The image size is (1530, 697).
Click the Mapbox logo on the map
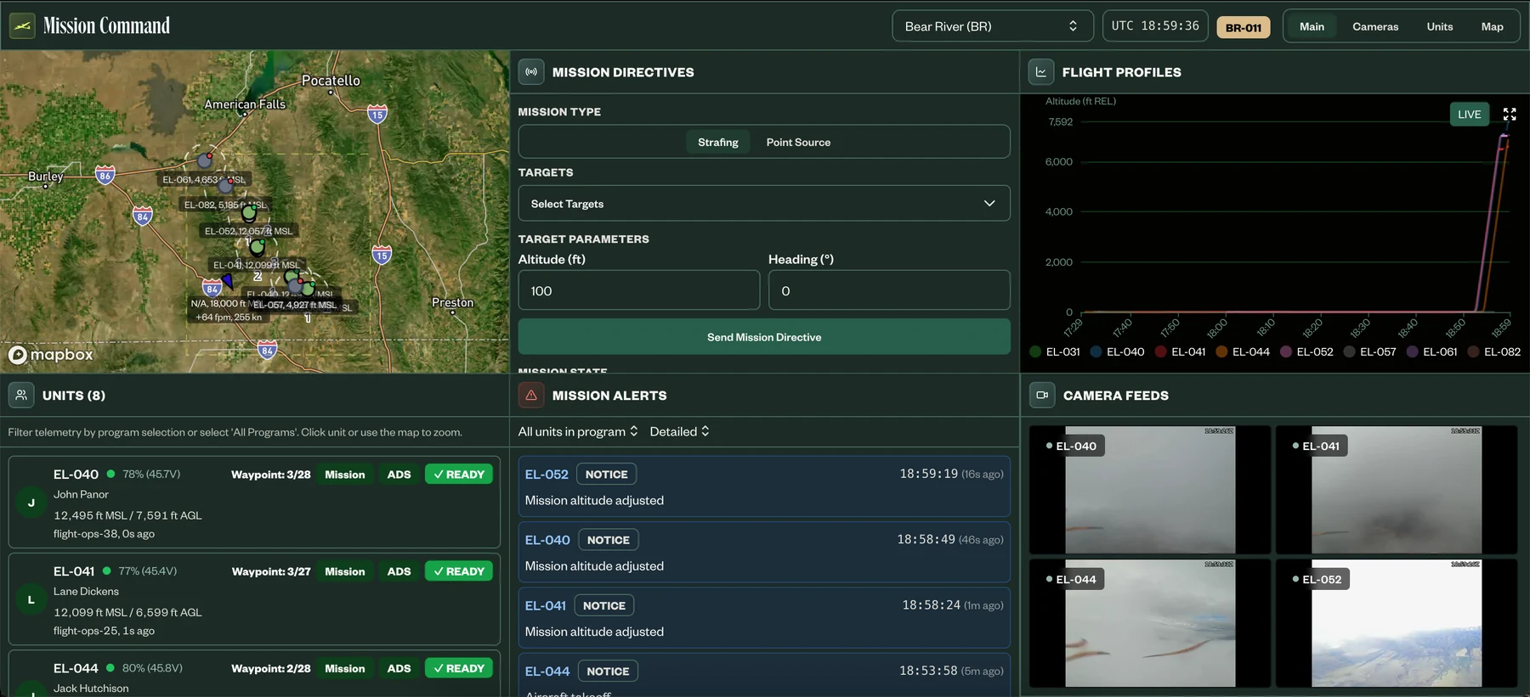pos(51,355)
